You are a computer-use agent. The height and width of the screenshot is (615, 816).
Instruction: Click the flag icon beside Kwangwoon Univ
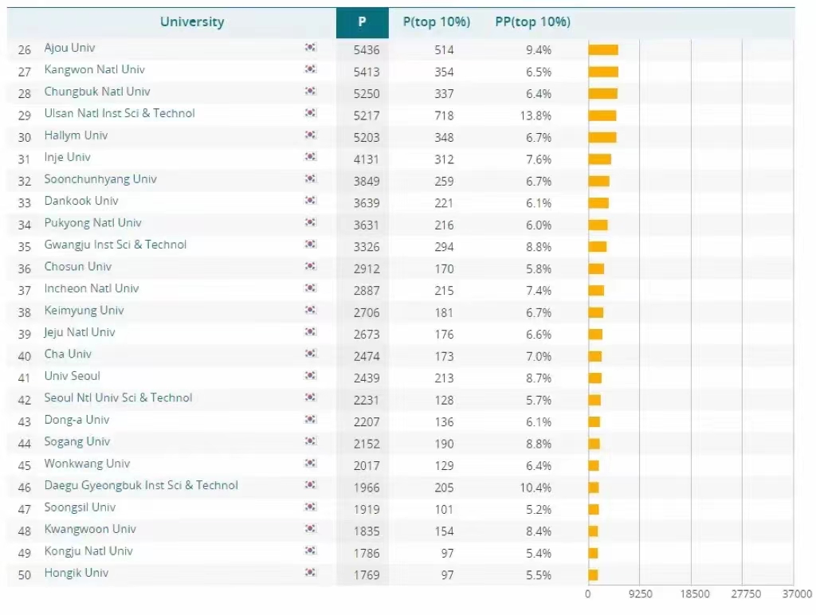pos(311,528)
